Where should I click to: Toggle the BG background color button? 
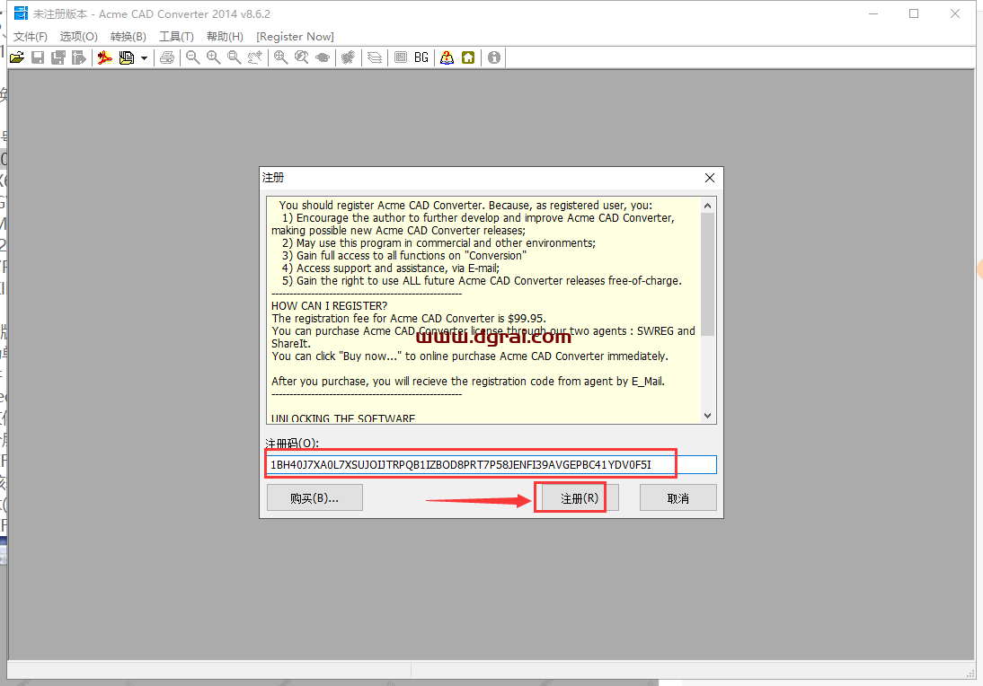click(421, 57)
